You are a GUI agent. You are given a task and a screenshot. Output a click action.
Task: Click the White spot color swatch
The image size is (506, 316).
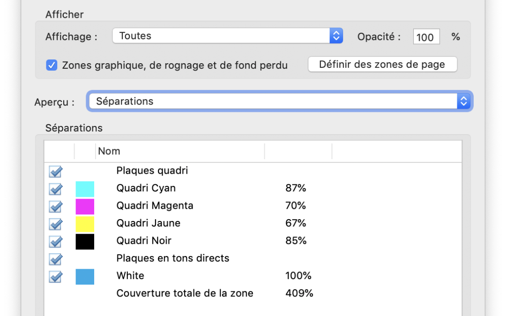(x=85, y=277)
